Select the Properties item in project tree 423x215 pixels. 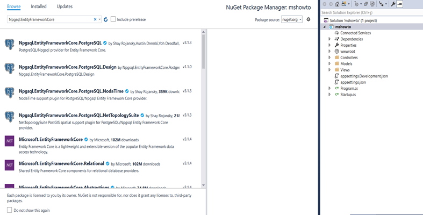[x=348, y=45]
